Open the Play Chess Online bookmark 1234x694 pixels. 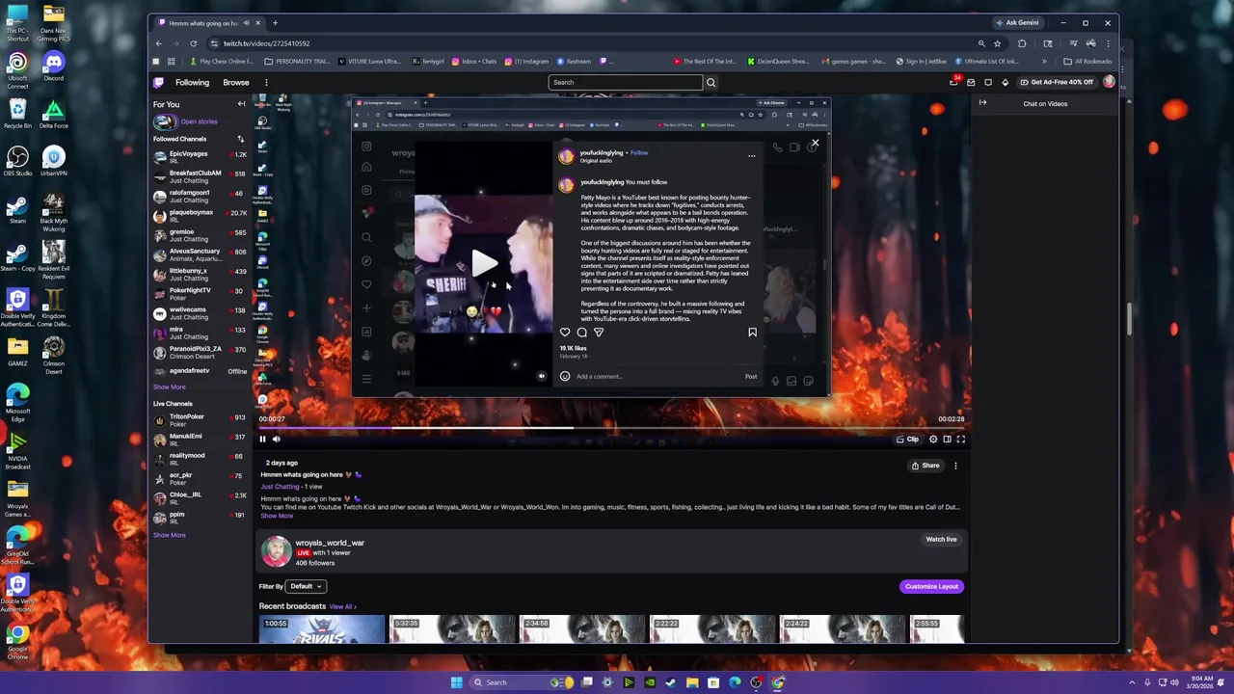pos(222,62)
